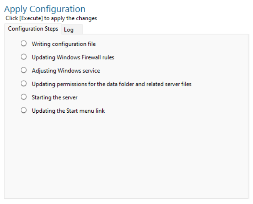Click the "Writing configuration file" step label

point(64,44)
